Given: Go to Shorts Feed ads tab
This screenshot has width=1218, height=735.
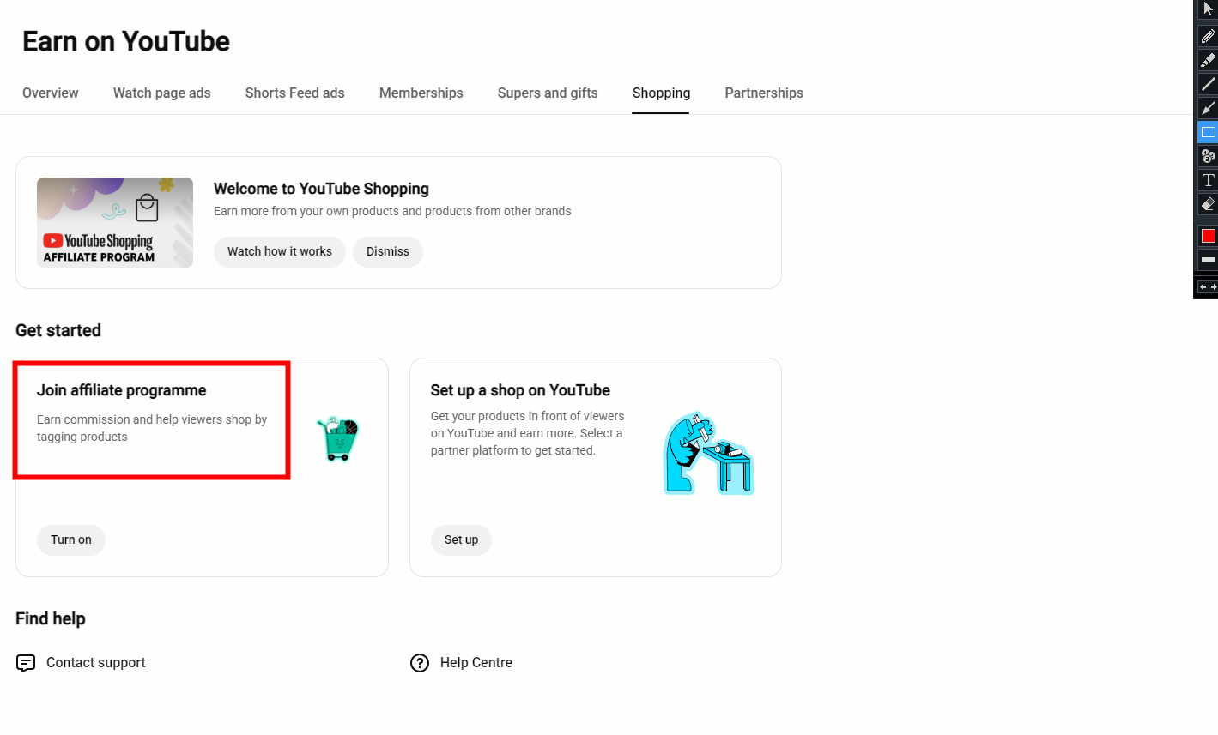Looking at the screenshot, I should (295, 93).
